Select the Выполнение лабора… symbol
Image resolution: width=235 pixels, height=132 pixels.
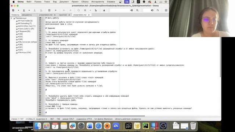pos(27,42)
